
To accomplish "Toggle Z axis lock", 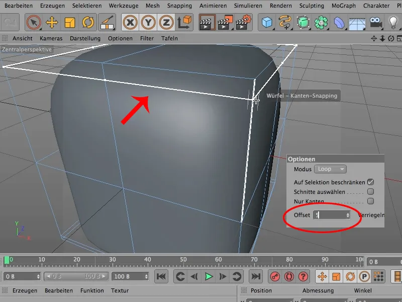I will (166, 22).
